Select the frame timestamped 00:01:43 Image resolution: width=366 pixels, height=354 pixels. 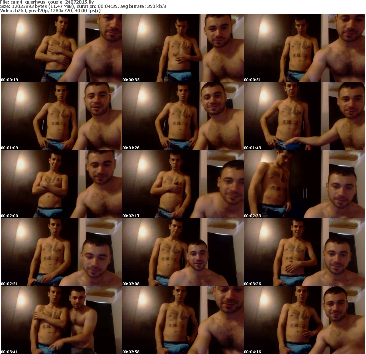tap(305, 116)
